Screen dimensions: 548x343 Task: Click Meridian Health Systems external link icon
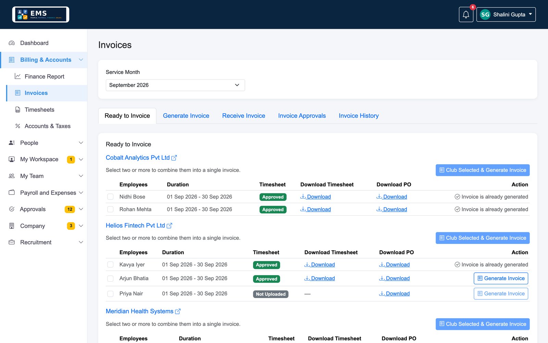pyautogui.click(x=178, y=311)
